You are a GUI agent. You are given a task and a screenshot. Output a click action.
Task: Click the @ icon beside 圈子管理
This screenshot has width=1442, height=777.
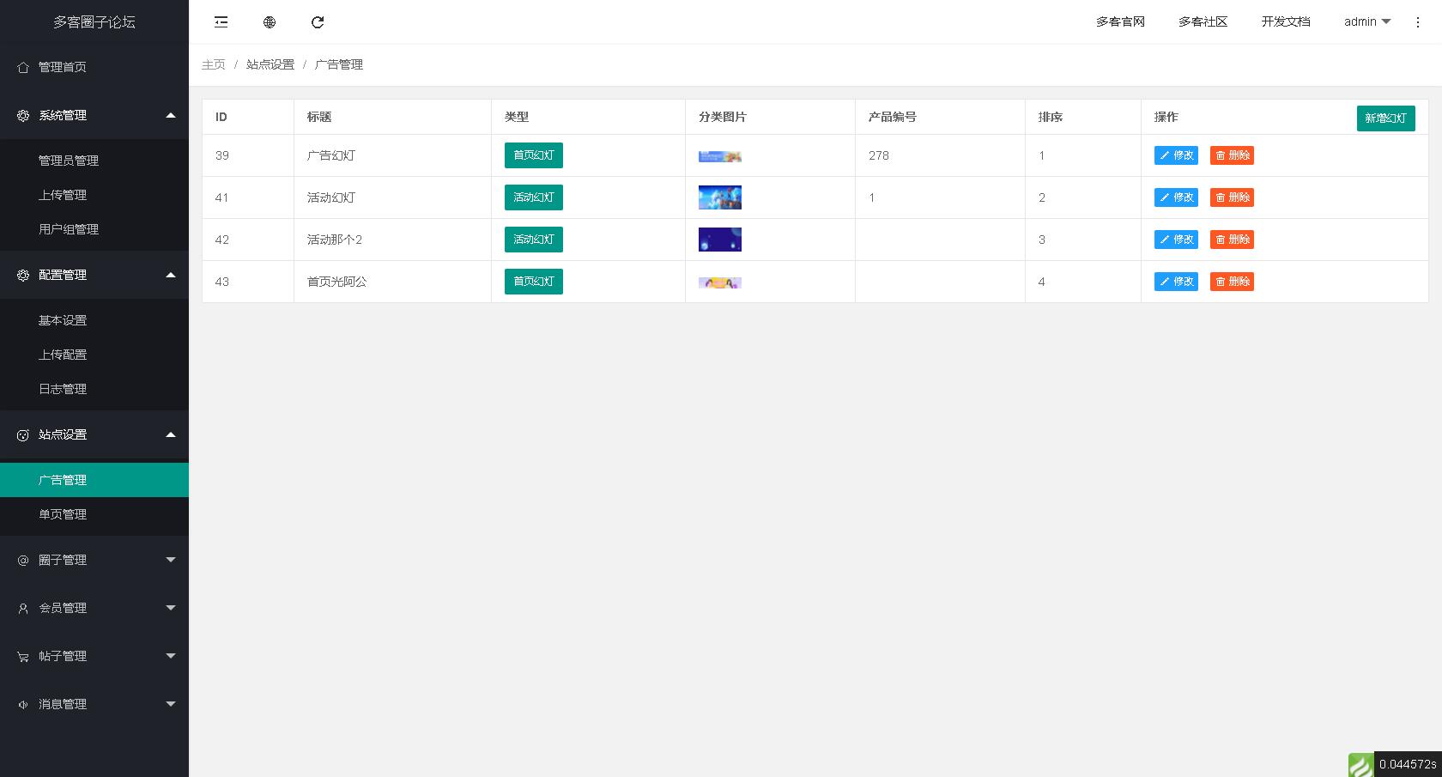tap(23, 560)
